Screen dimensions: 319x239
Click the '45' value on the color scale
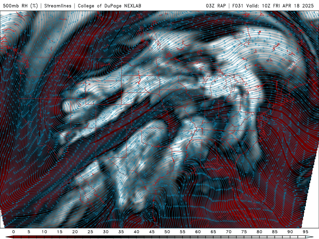pos(152,232)
